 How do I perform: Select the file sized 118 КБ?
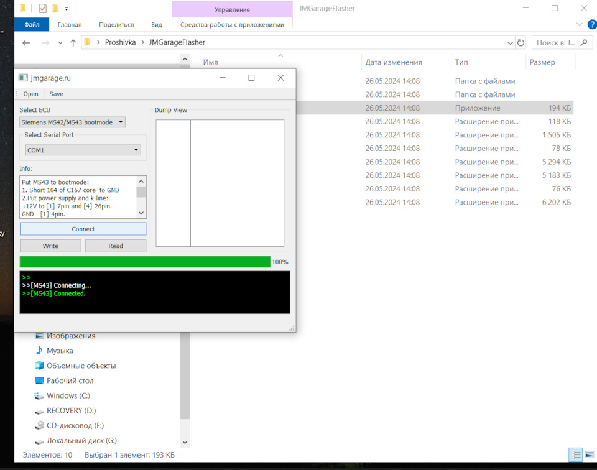434,121
